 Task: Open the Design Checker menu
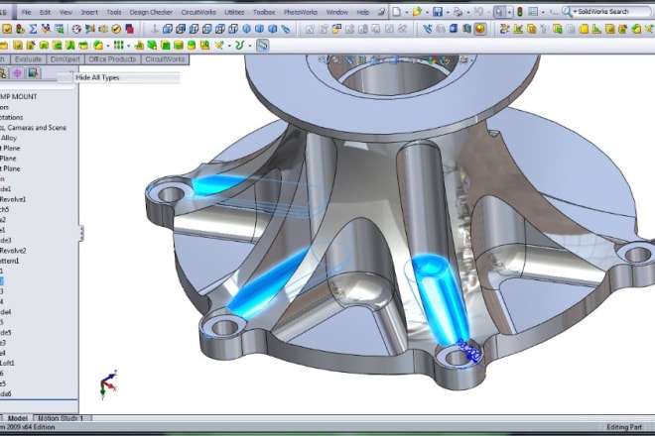[x=151, y=12]
